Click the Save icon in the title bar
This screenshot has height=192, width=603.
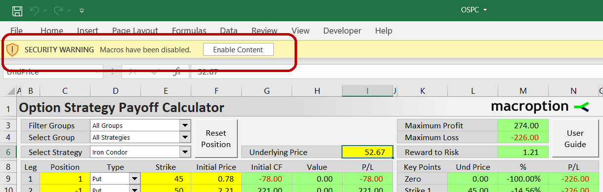click(x=17, y=10)
